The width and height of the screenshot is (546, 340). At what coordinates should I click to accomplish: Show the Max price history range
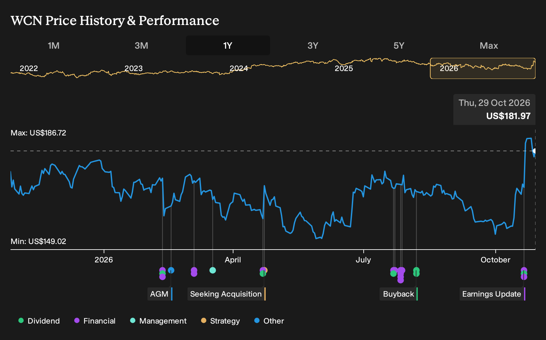click(x=489, y=45)
